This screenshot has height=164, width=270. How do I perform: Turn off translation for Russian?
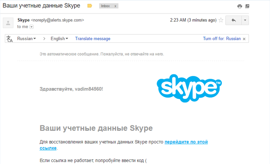[x=222, y=39]
